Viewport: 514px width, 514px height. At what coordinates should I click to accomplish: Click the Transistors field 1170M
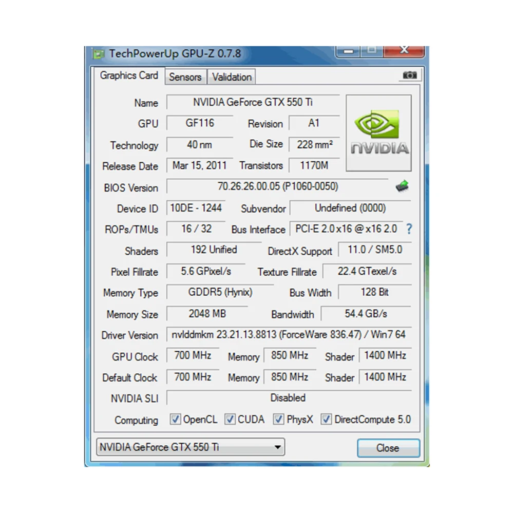314,165
